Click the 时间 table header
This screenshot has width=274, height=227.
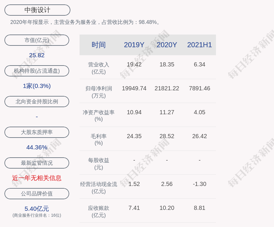click(99, 45)
